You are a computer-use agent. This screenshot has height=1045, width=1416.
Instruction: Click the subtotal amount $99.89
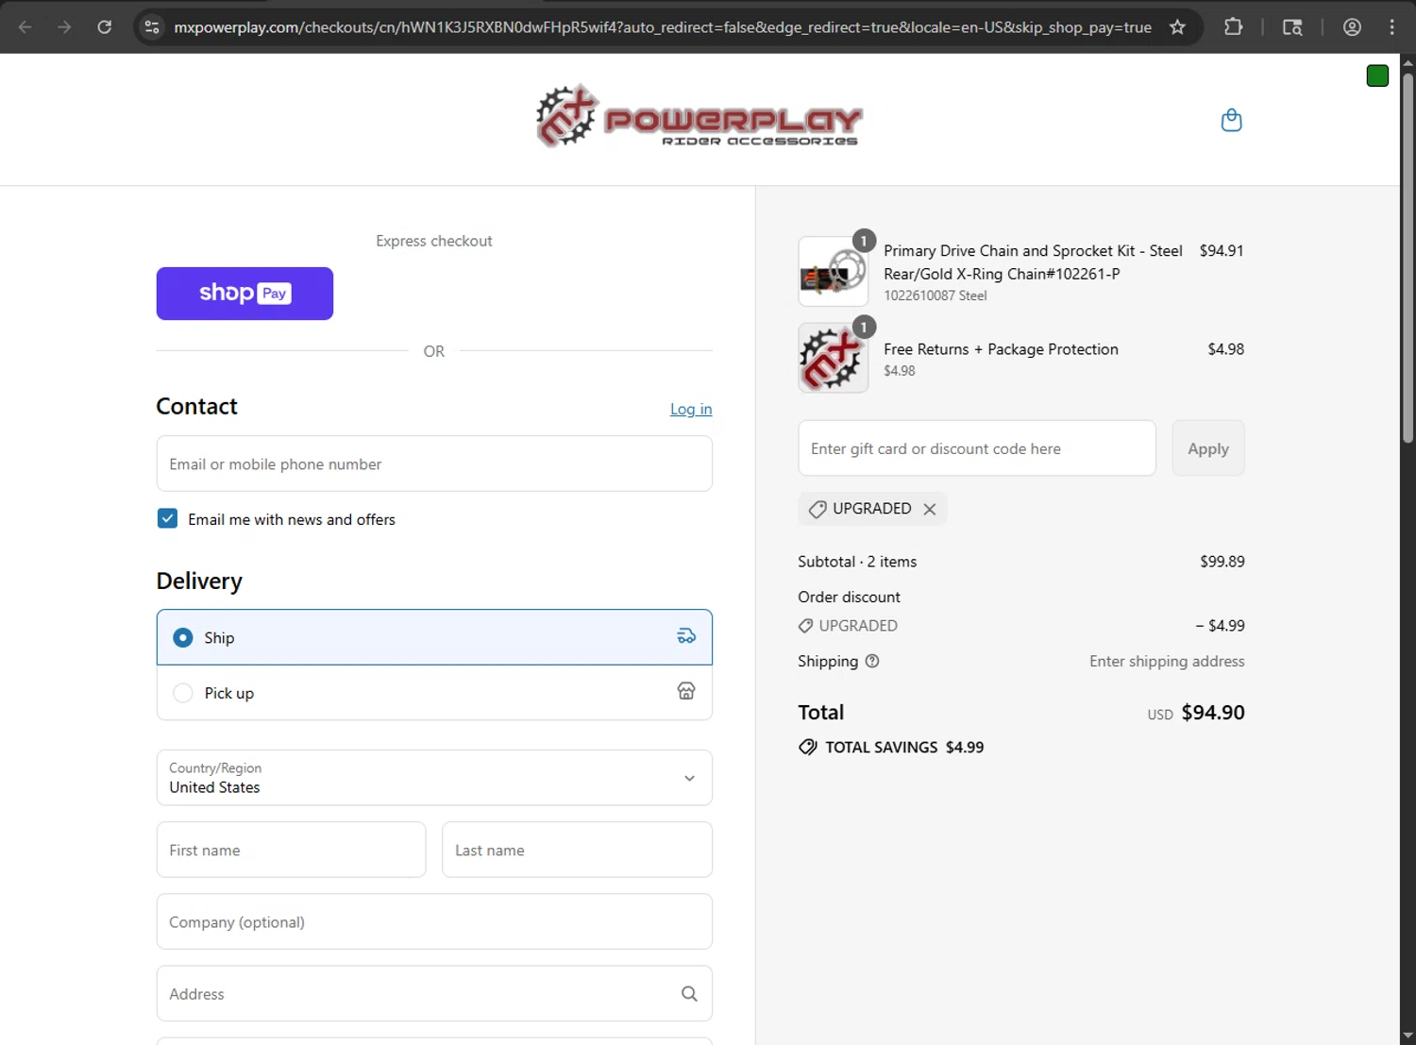coord(1222,562)
